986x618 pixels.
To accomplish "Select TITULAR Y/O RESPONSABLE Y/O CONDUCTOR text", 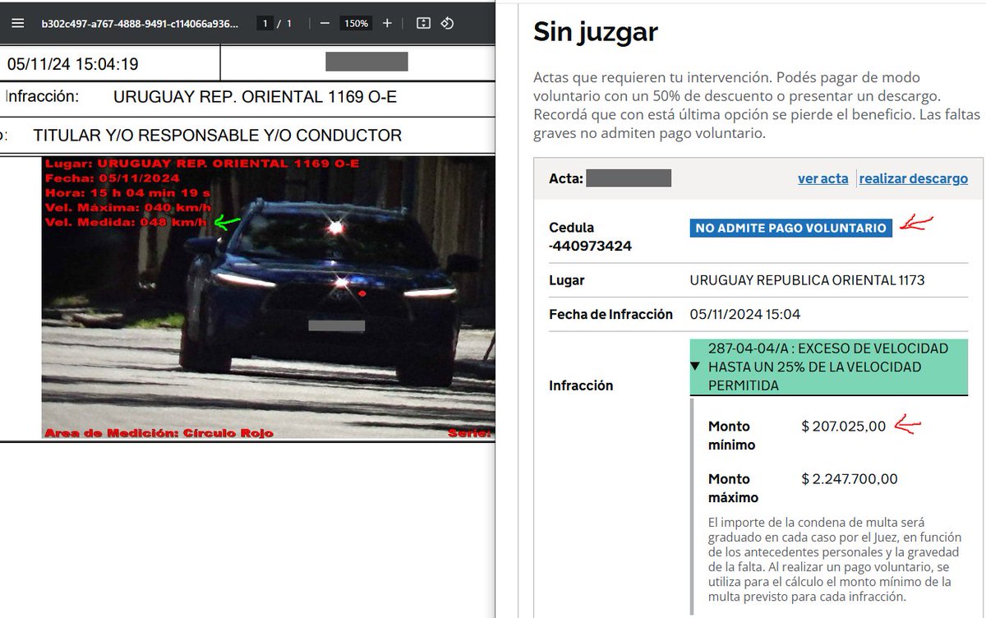I will [x=217, y=136].
